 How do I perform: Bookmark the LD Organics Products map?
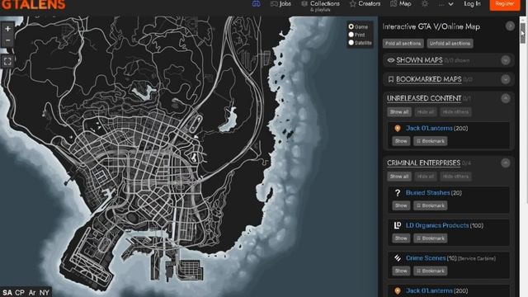point(431,238)
